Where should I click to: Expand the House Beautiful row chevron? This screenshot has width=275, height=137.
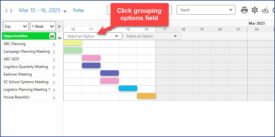(x=54, y=98)
